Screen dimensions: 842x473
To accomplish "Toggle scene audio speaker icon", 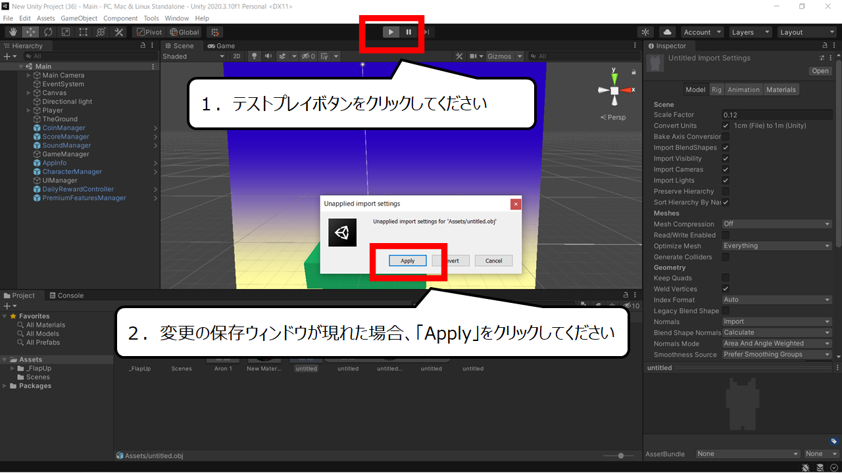I will click(x=268, y=56).
